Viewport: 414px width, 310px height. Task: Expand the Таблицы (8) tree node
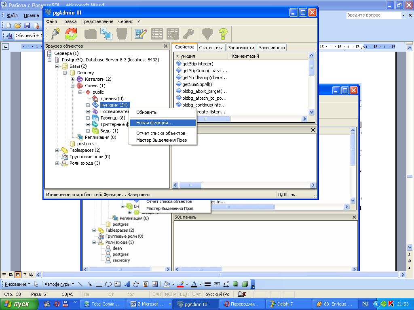(88, 118)
